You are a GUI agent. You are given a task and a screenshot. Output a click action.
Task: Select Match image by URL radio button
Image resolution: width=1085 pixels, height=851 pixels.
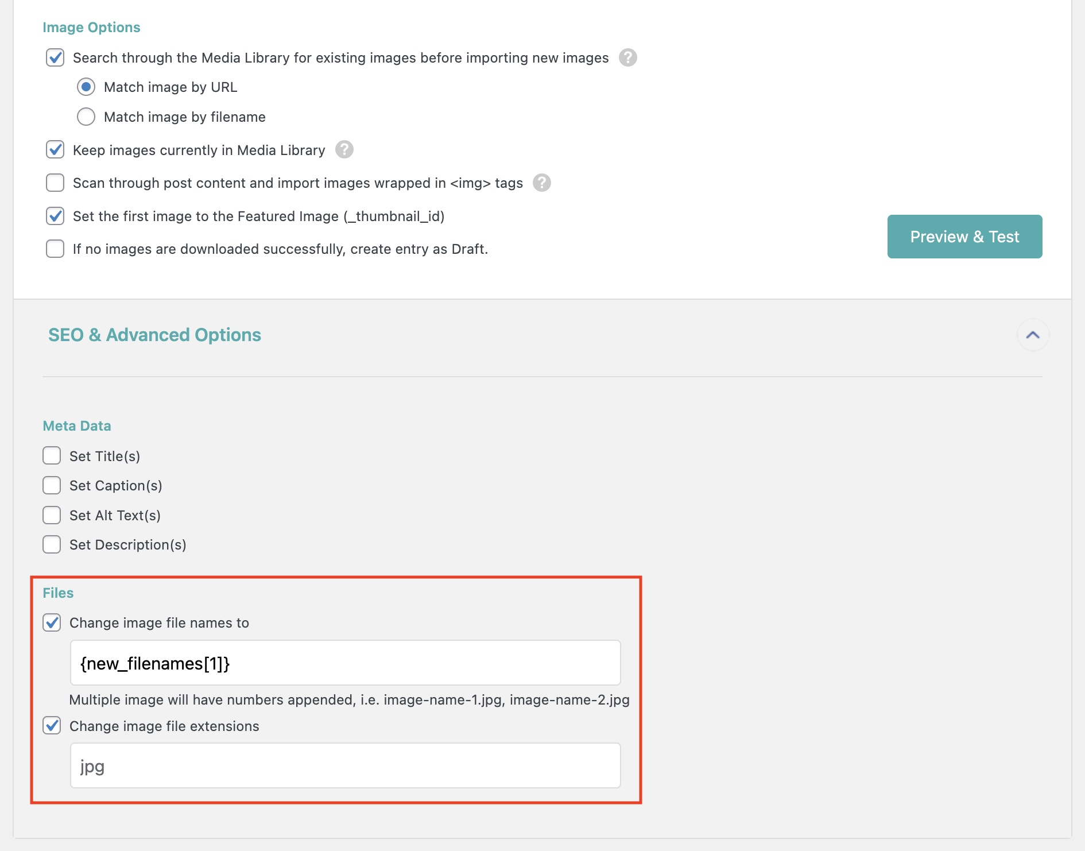tap(86, 87)
